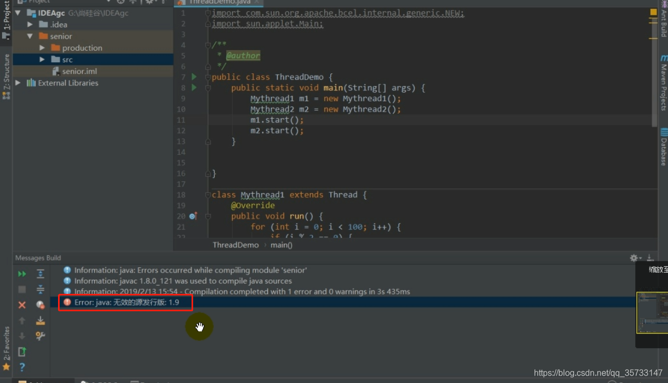This screenshot has width=668, height=383.
Task: Fold the import block at line 1
Action: click(x=208, y=13)
